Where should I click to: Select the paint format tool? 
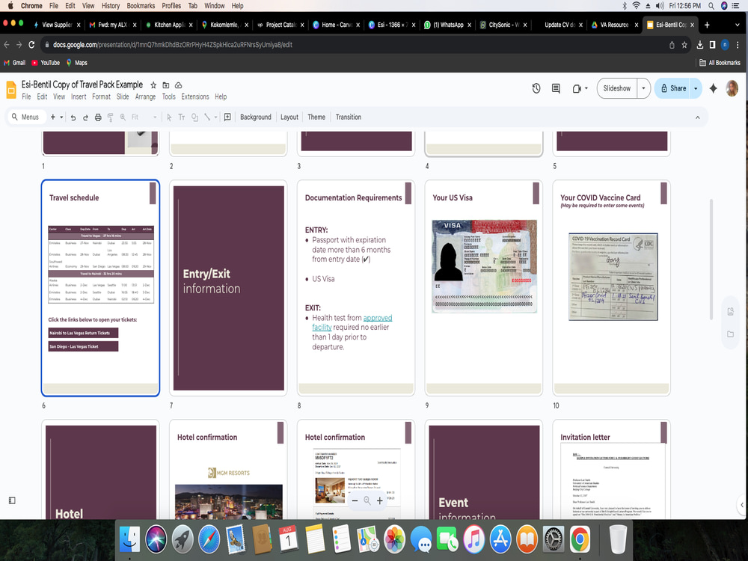coord(110,117)
